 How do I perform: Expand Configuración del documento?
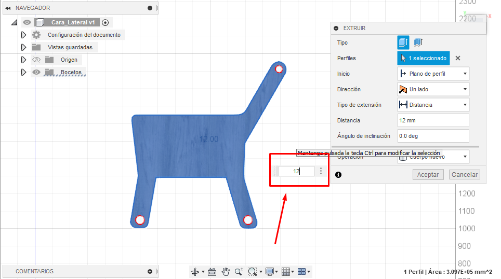pyautogui.click(x=23, y=35)
